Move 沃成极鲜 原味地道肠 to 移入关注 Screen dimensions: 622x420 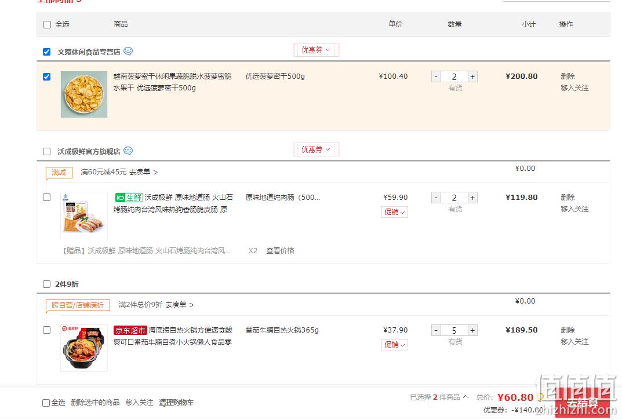(x=574, y=209)
